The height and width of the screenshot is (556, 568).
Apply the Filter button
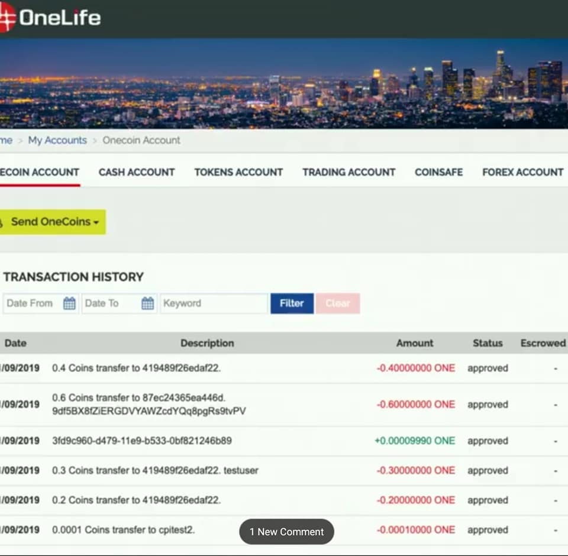(x=292, y=303)
